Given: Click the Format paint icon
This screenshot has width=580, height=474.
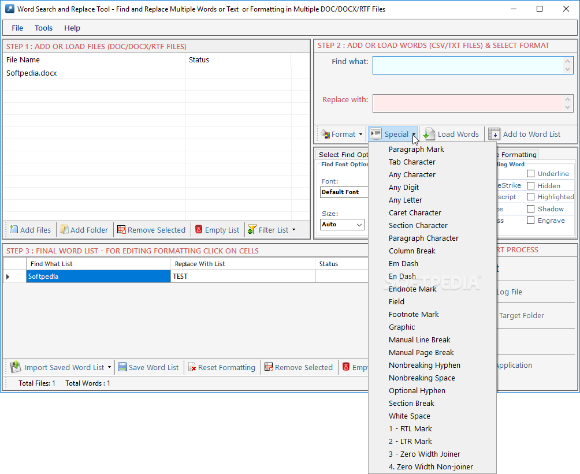Looking at the screenshot, I should pos(325,134).
